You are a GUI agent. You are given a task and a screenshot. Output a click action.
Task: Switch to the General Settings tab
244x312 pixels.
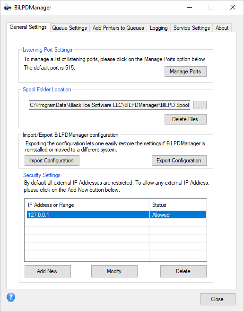[x=28, y=27]
